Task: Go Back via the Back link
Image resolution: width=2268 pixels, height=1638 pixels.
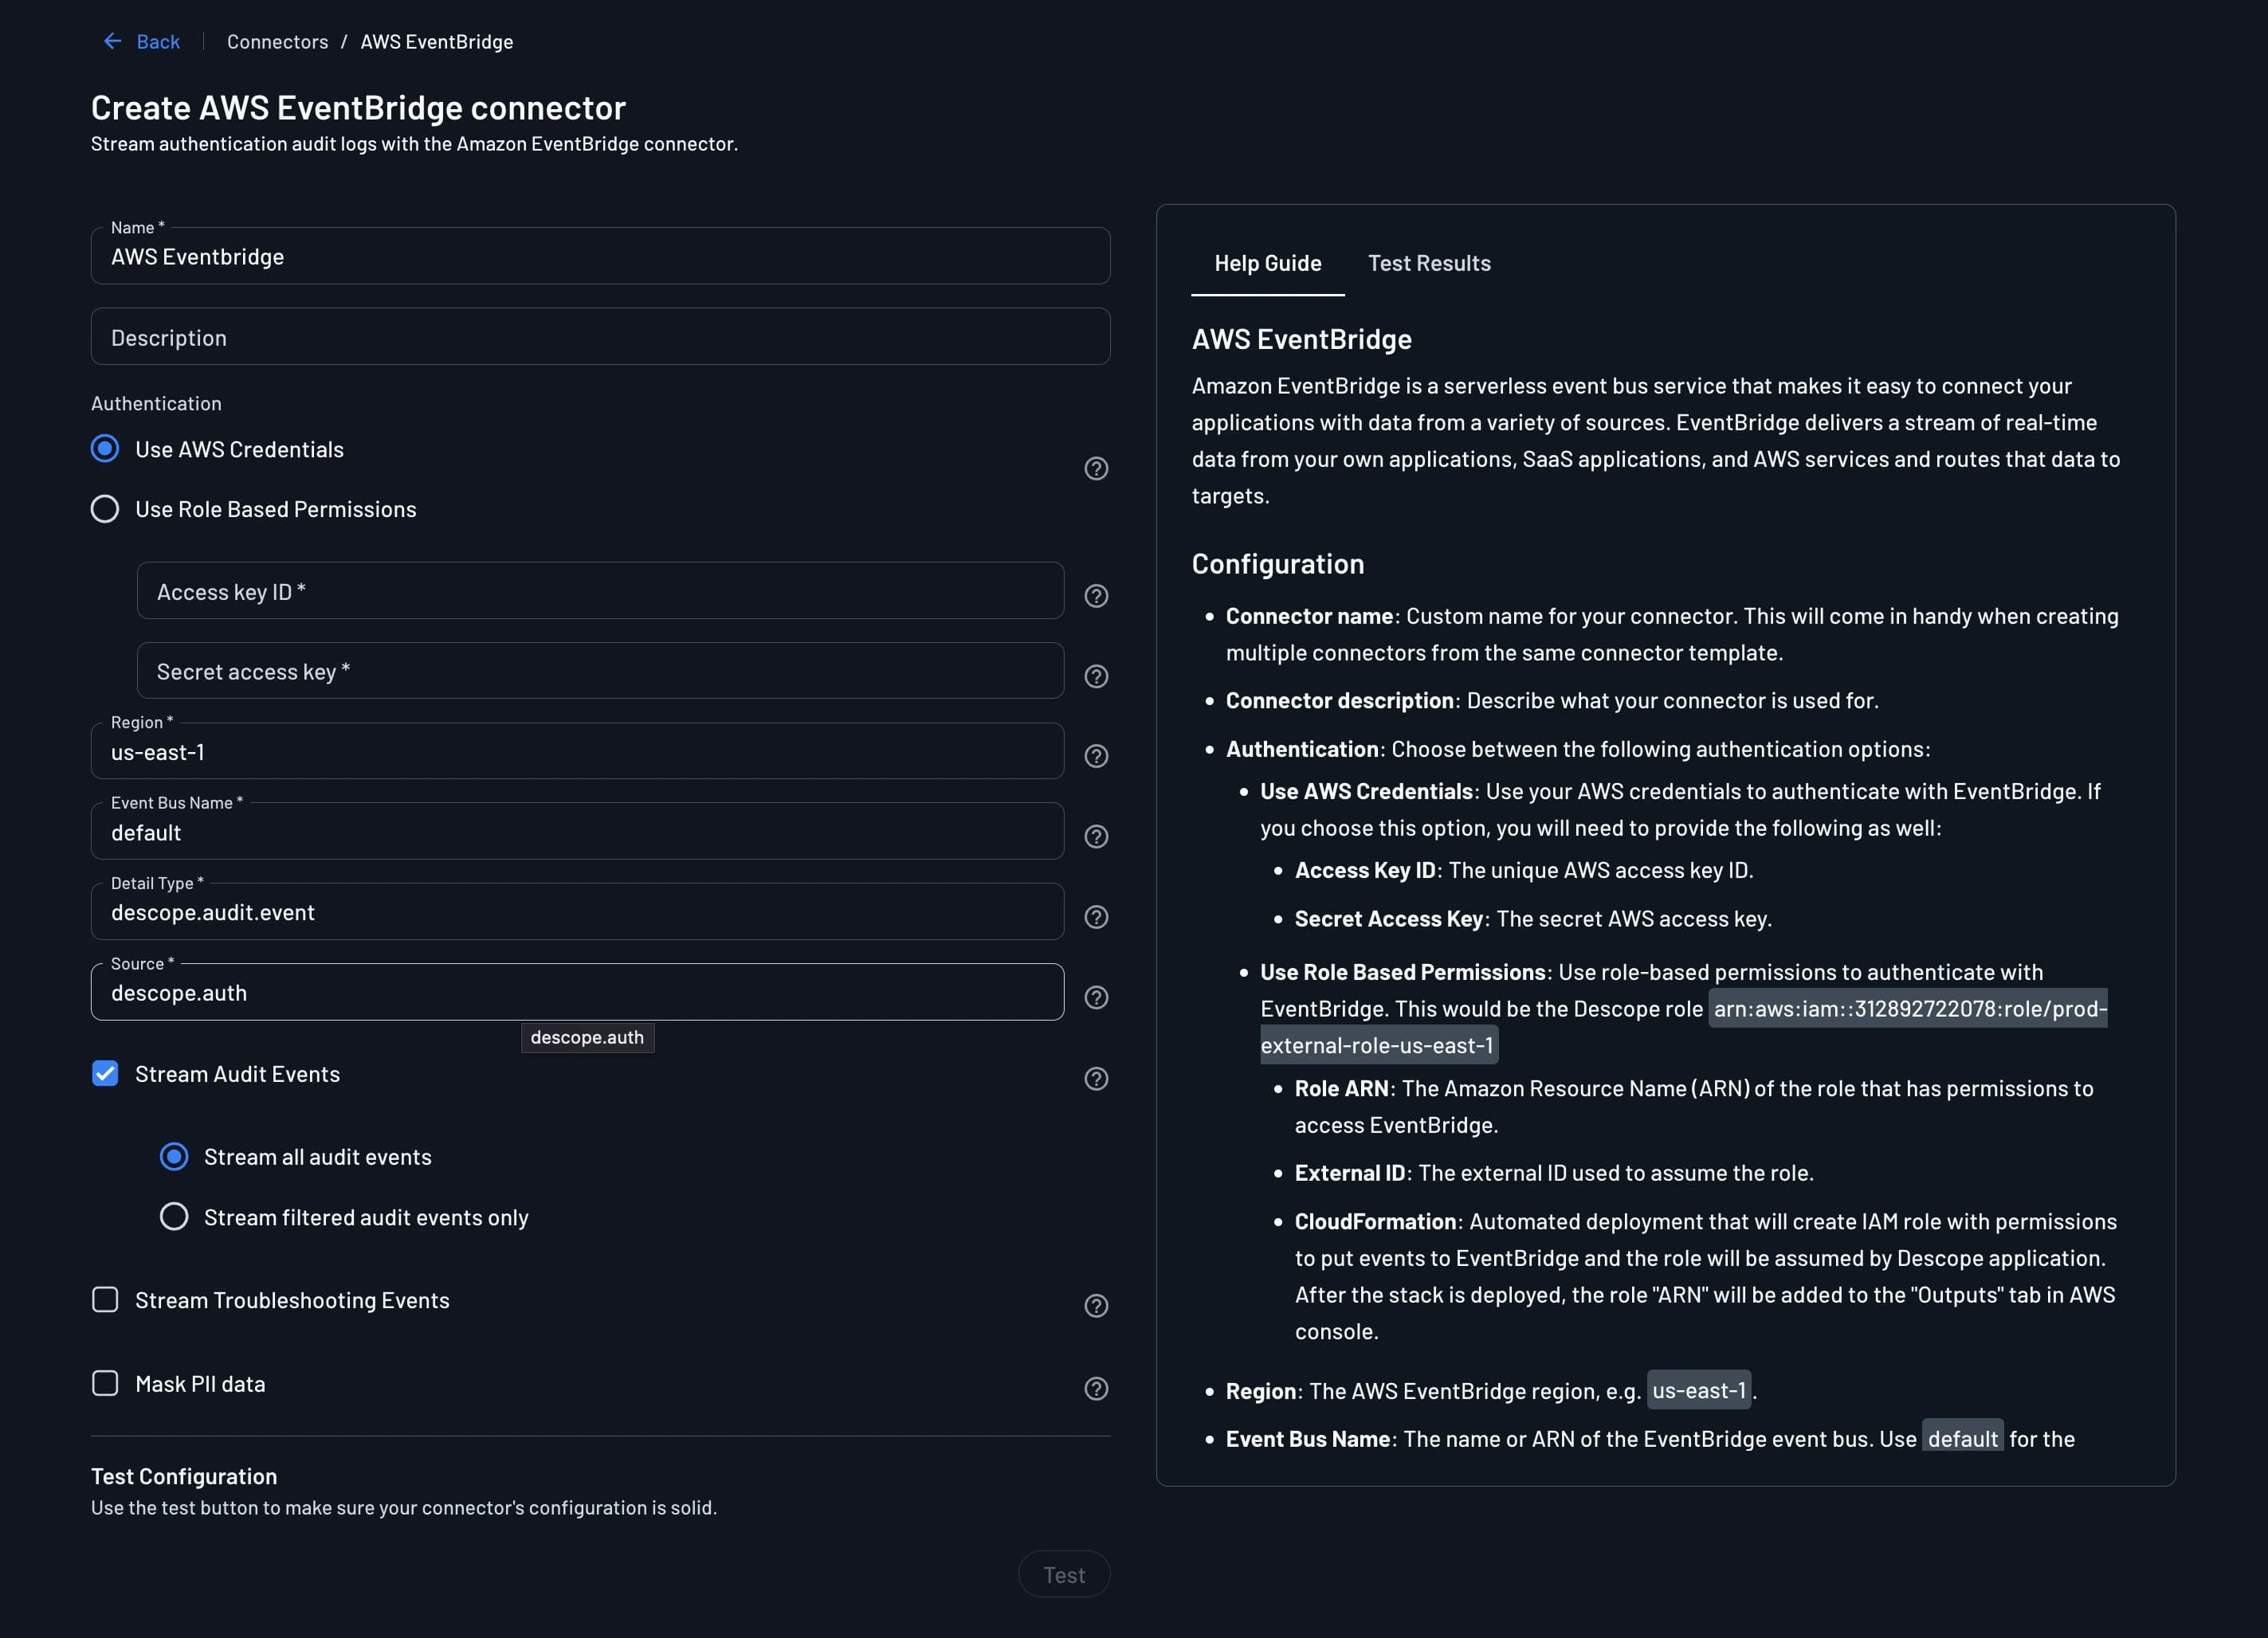Action: [x=158, y=41]
